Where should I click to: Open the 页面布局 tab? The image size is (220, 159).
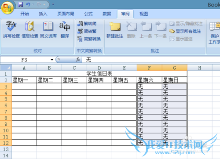point(66,14)
